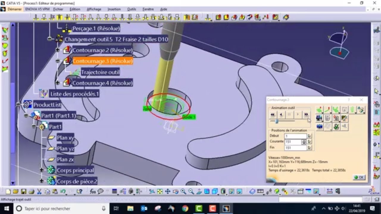Open Chrome from the Windows taskbar
This screenshot has width=381, height=214.
pos(185,209)
